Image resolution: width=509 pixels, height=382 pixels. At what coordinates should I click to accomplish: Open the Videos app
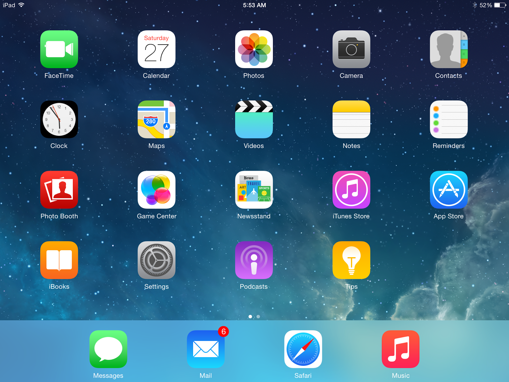click(254, 120)
